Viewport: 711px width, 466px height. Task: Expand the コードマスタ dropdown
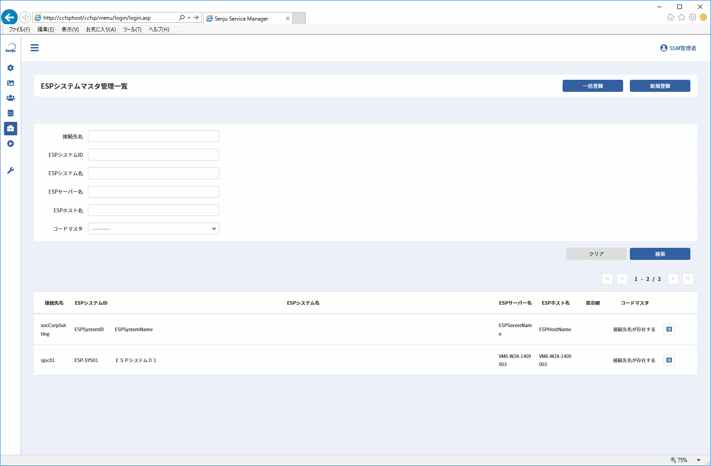click(153, 229)
